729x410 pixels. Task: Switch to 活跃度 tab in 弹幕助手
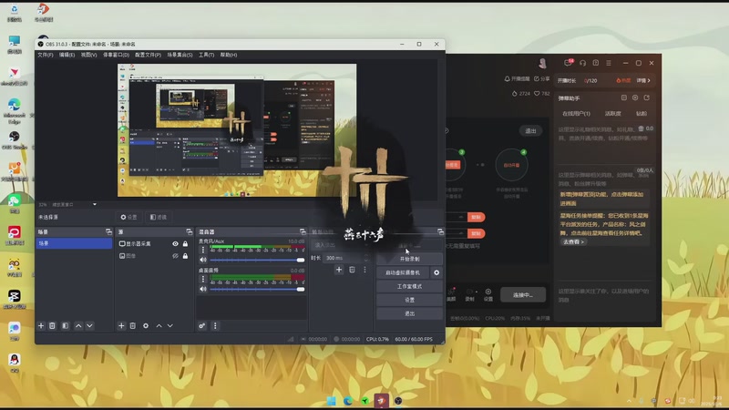click(x=612, y=113)
